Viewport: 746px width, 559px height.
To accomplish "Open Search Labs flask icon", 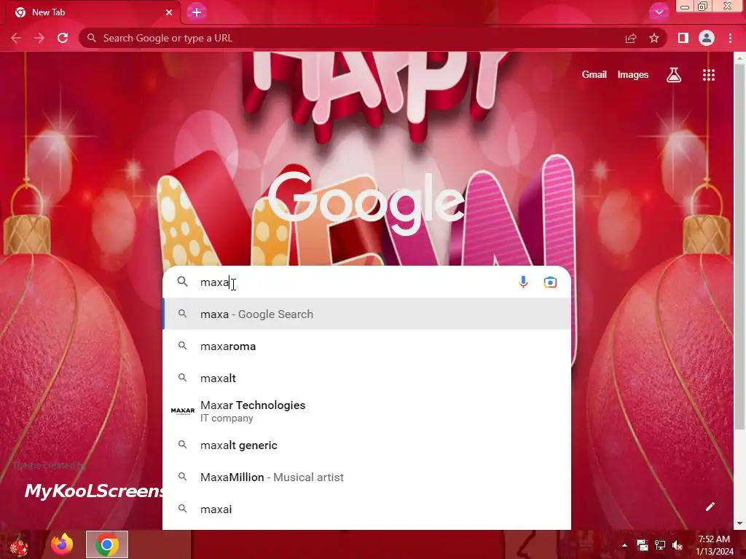I will [x=674, y=75].
